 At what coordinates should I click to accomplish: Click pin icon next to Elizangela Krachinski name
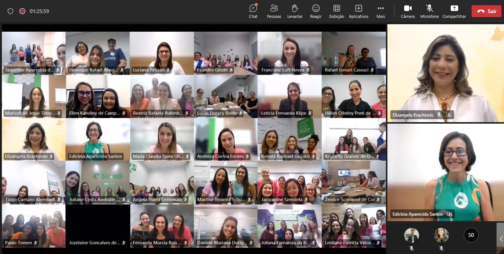point(449,115)
